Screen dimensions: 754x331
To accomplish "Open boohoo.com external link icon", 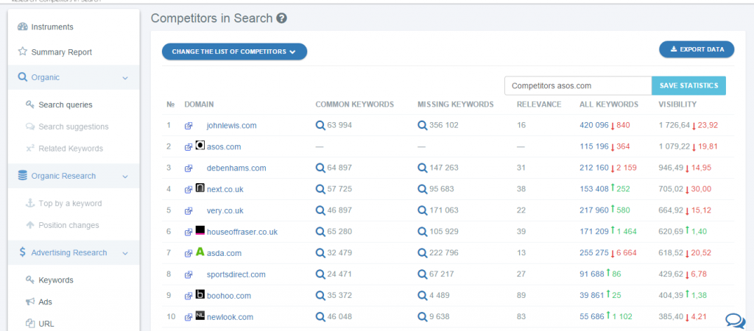I will (188, 296).
